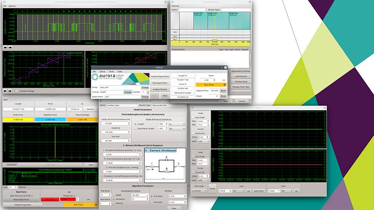The image size is (374, 210).
Task: Open the units dropdown for the Force In scope
Action: coord(203,180)
